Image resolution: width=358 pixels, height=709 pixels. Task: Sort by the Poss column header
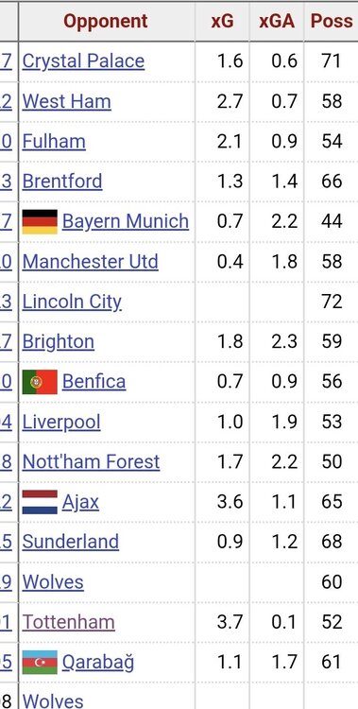tap(332, 21)
